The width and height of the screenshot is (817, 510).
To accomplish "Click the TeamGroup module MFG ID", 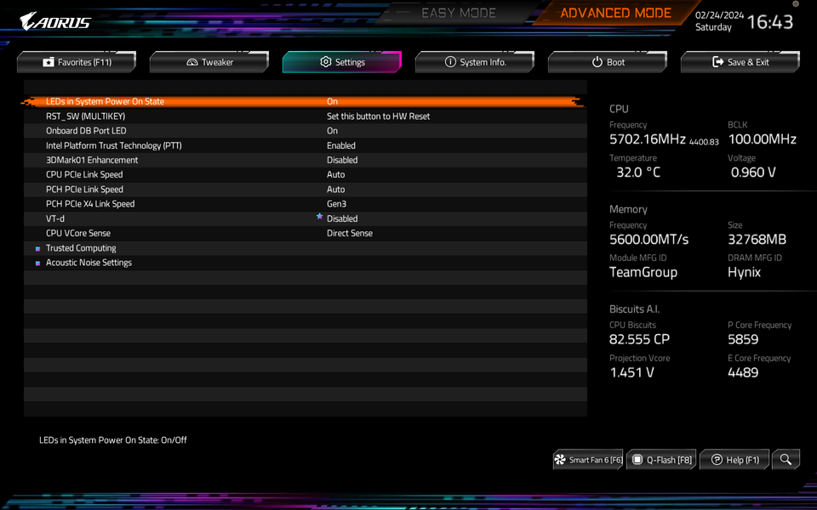I will (643, 272).
